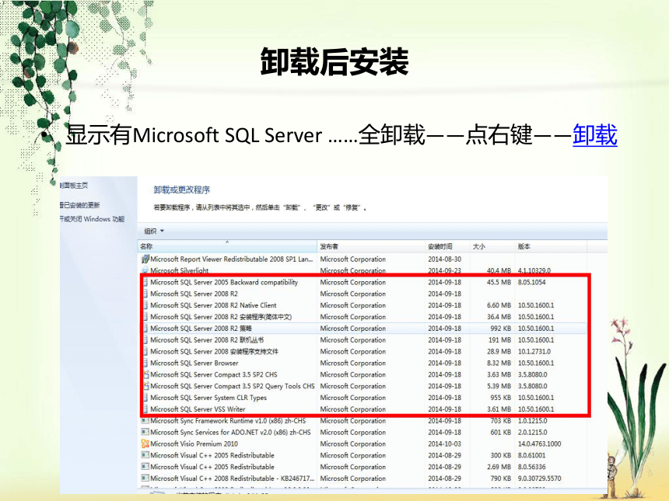Open the 查看已安装的更新 sidebar link
Image resolution: width=669 pixels, height=501 pixels.
(80, 205)
